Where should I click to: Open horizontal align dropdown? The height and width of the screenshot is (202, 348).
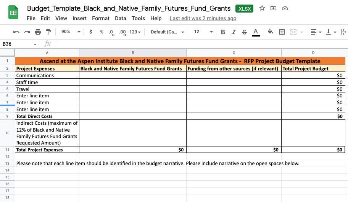(316, 32)
